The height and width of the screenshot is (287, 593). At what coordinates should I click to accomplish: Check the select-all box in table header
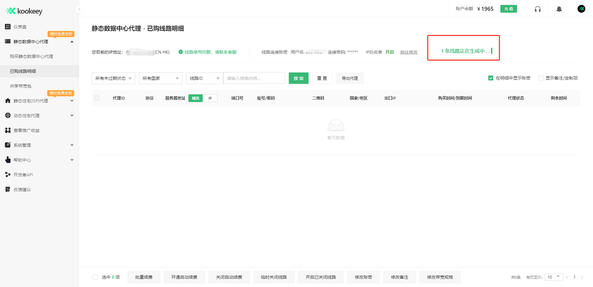click(x=97, y=98)
